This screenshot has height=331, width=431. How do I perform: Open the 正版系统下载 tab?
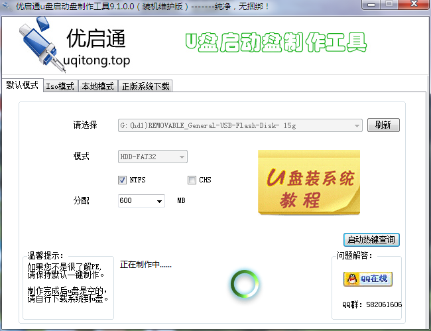click(145, 86)
